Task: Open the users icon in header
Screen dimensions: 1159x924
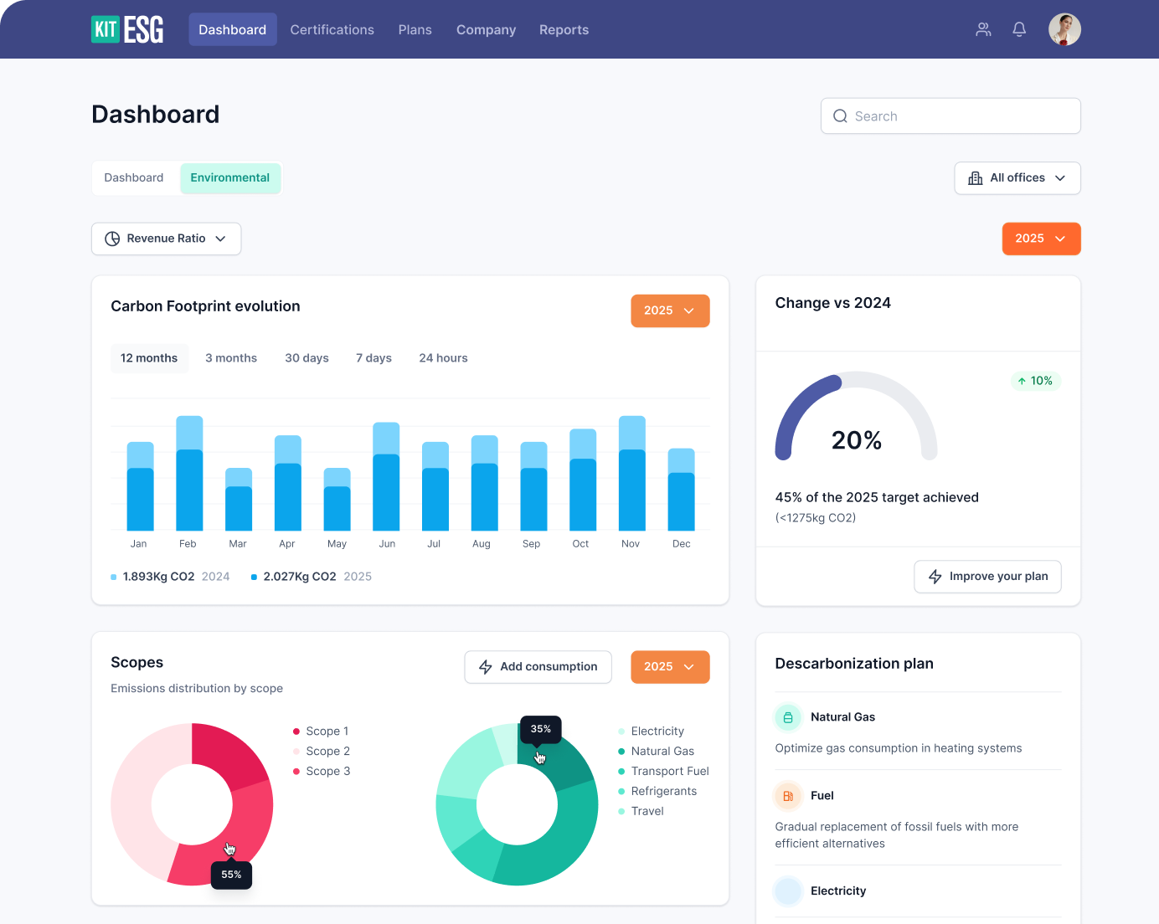Action: coord(983,29)
